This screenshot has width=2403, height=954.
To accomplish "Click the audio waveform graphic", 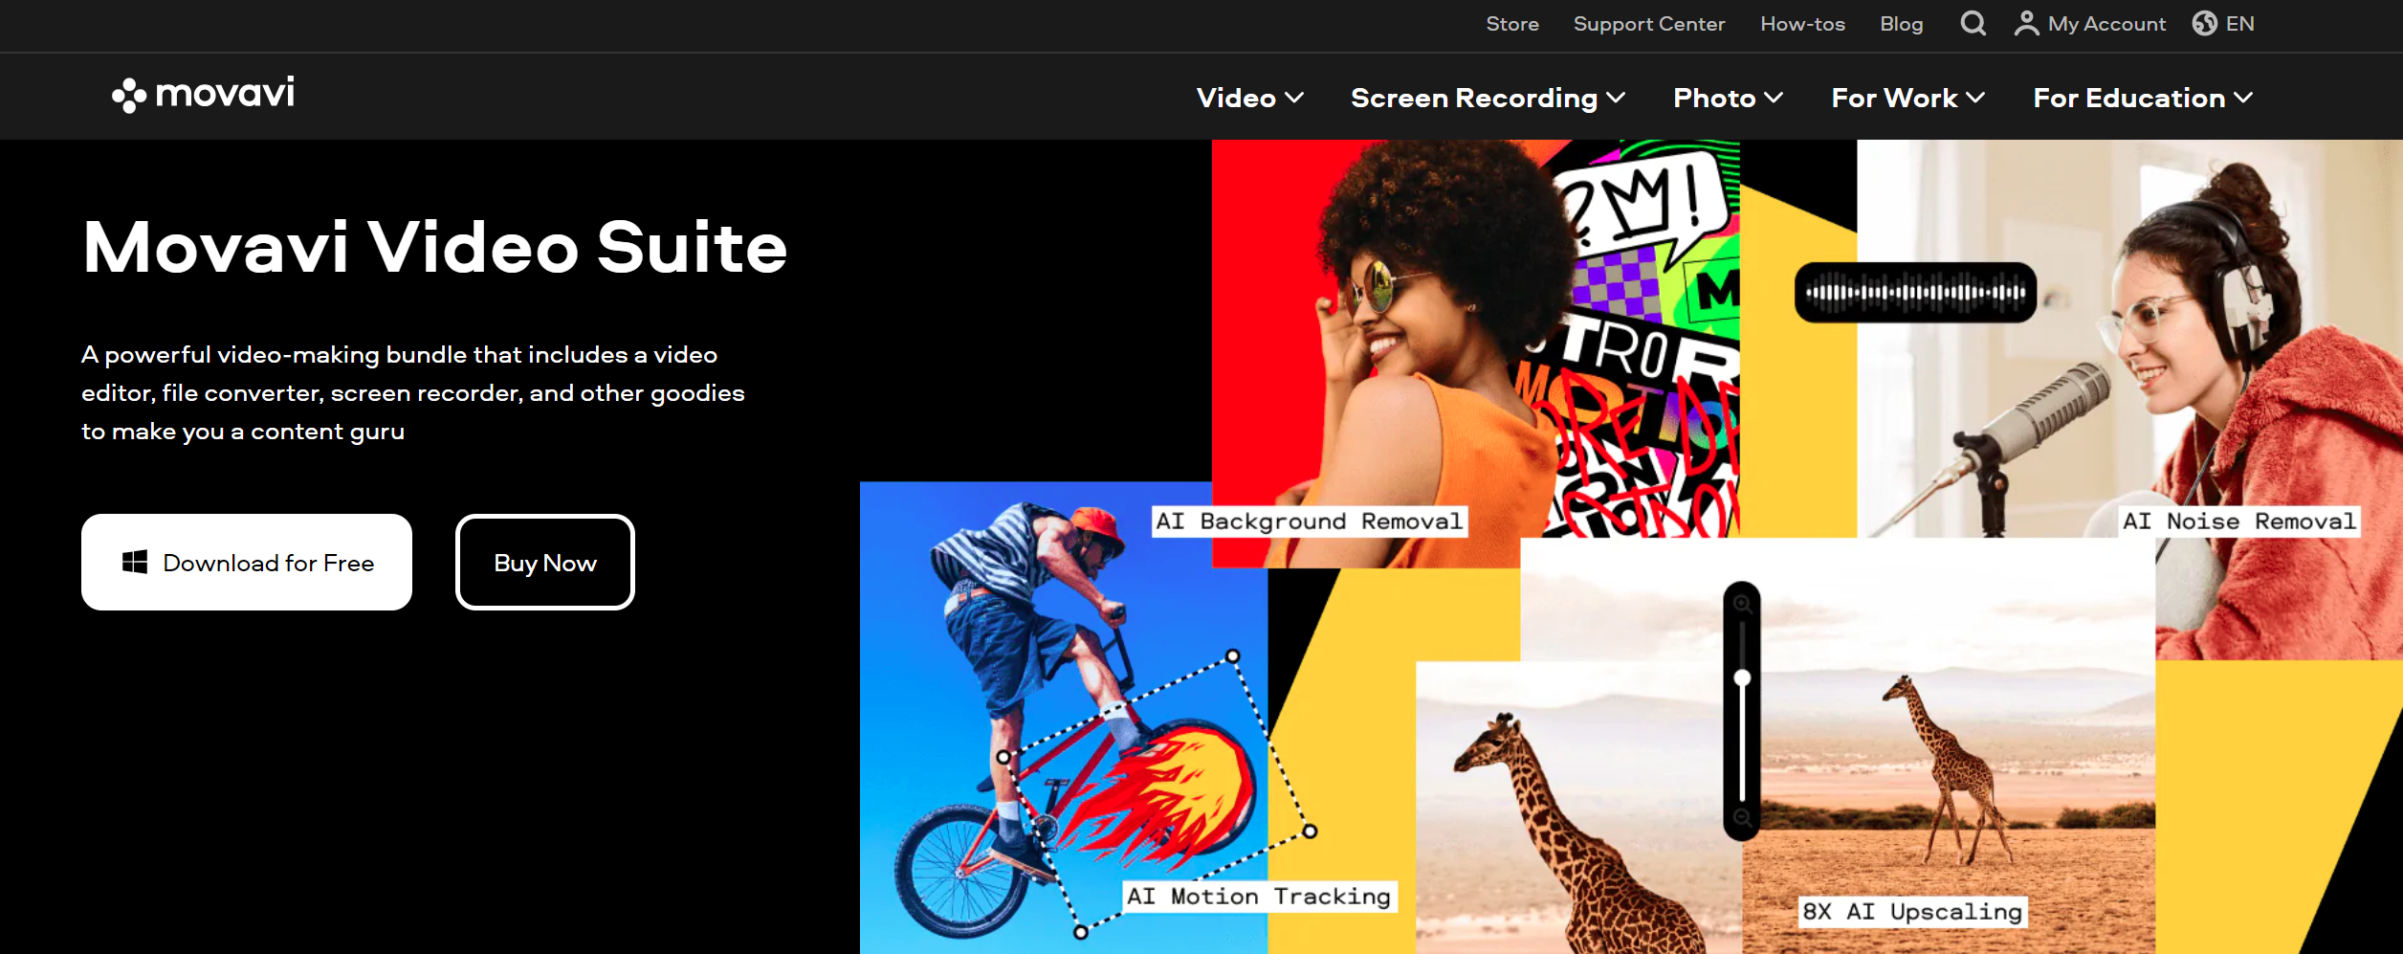I will [x=1915, y=292].
